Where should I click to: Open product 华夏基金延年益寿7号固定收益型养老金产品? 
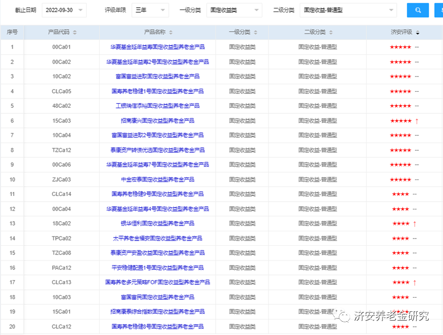pos(158,164)
